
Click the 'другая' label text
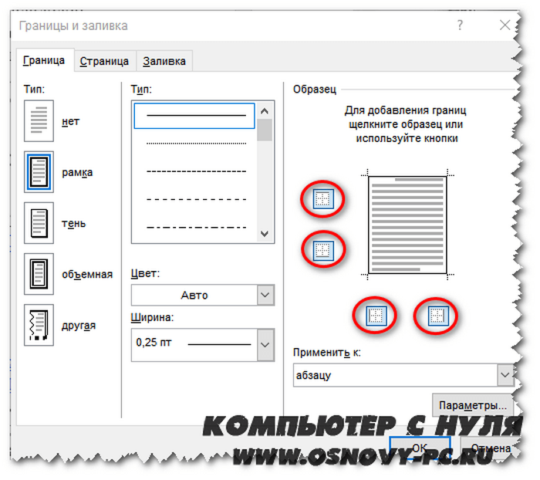[79, 326]
